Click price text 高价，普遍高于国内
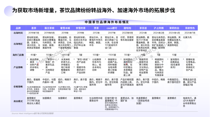 click(33, 81)
